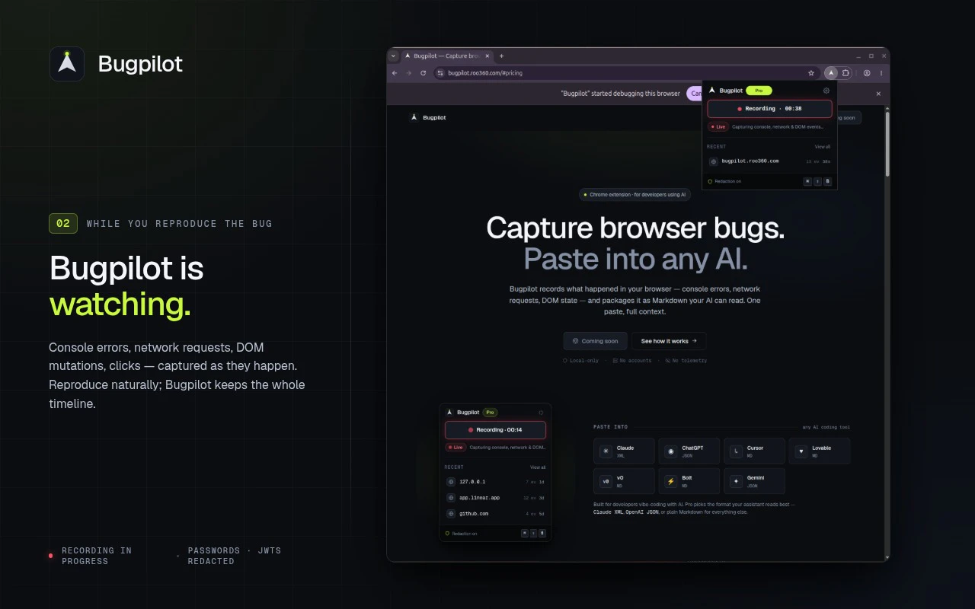Select the Bolt MD card

point(689,481)
